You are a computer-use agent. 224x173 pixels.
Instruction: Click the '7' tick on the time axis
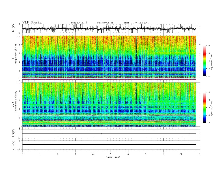146,154
